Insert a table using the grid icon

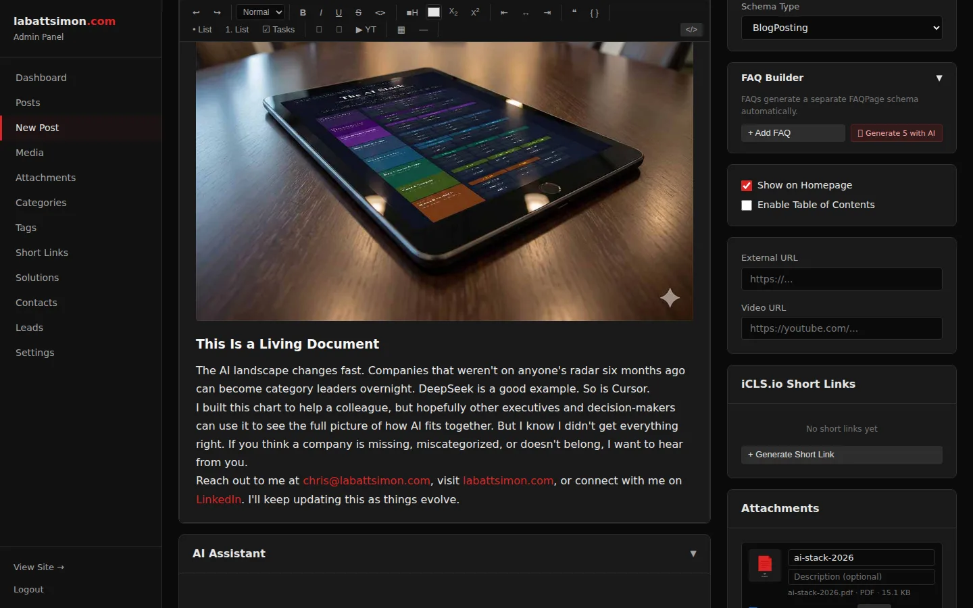click(x=401, y=30)
